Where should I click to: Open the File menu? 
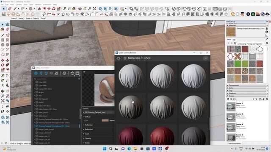tap(2, 5)
